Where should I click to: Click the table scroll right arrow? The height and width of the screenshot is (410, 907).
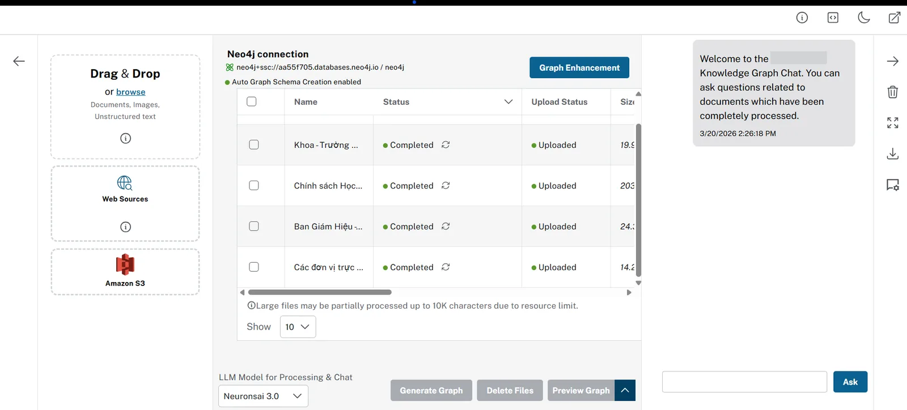pyautogui.click(x=629, y=292)
